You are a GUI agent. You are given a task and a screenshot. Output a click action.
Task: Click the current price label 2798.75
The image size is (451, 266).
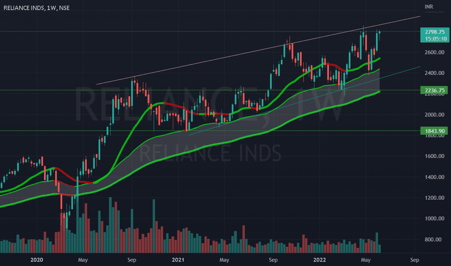tap(435, 32)
